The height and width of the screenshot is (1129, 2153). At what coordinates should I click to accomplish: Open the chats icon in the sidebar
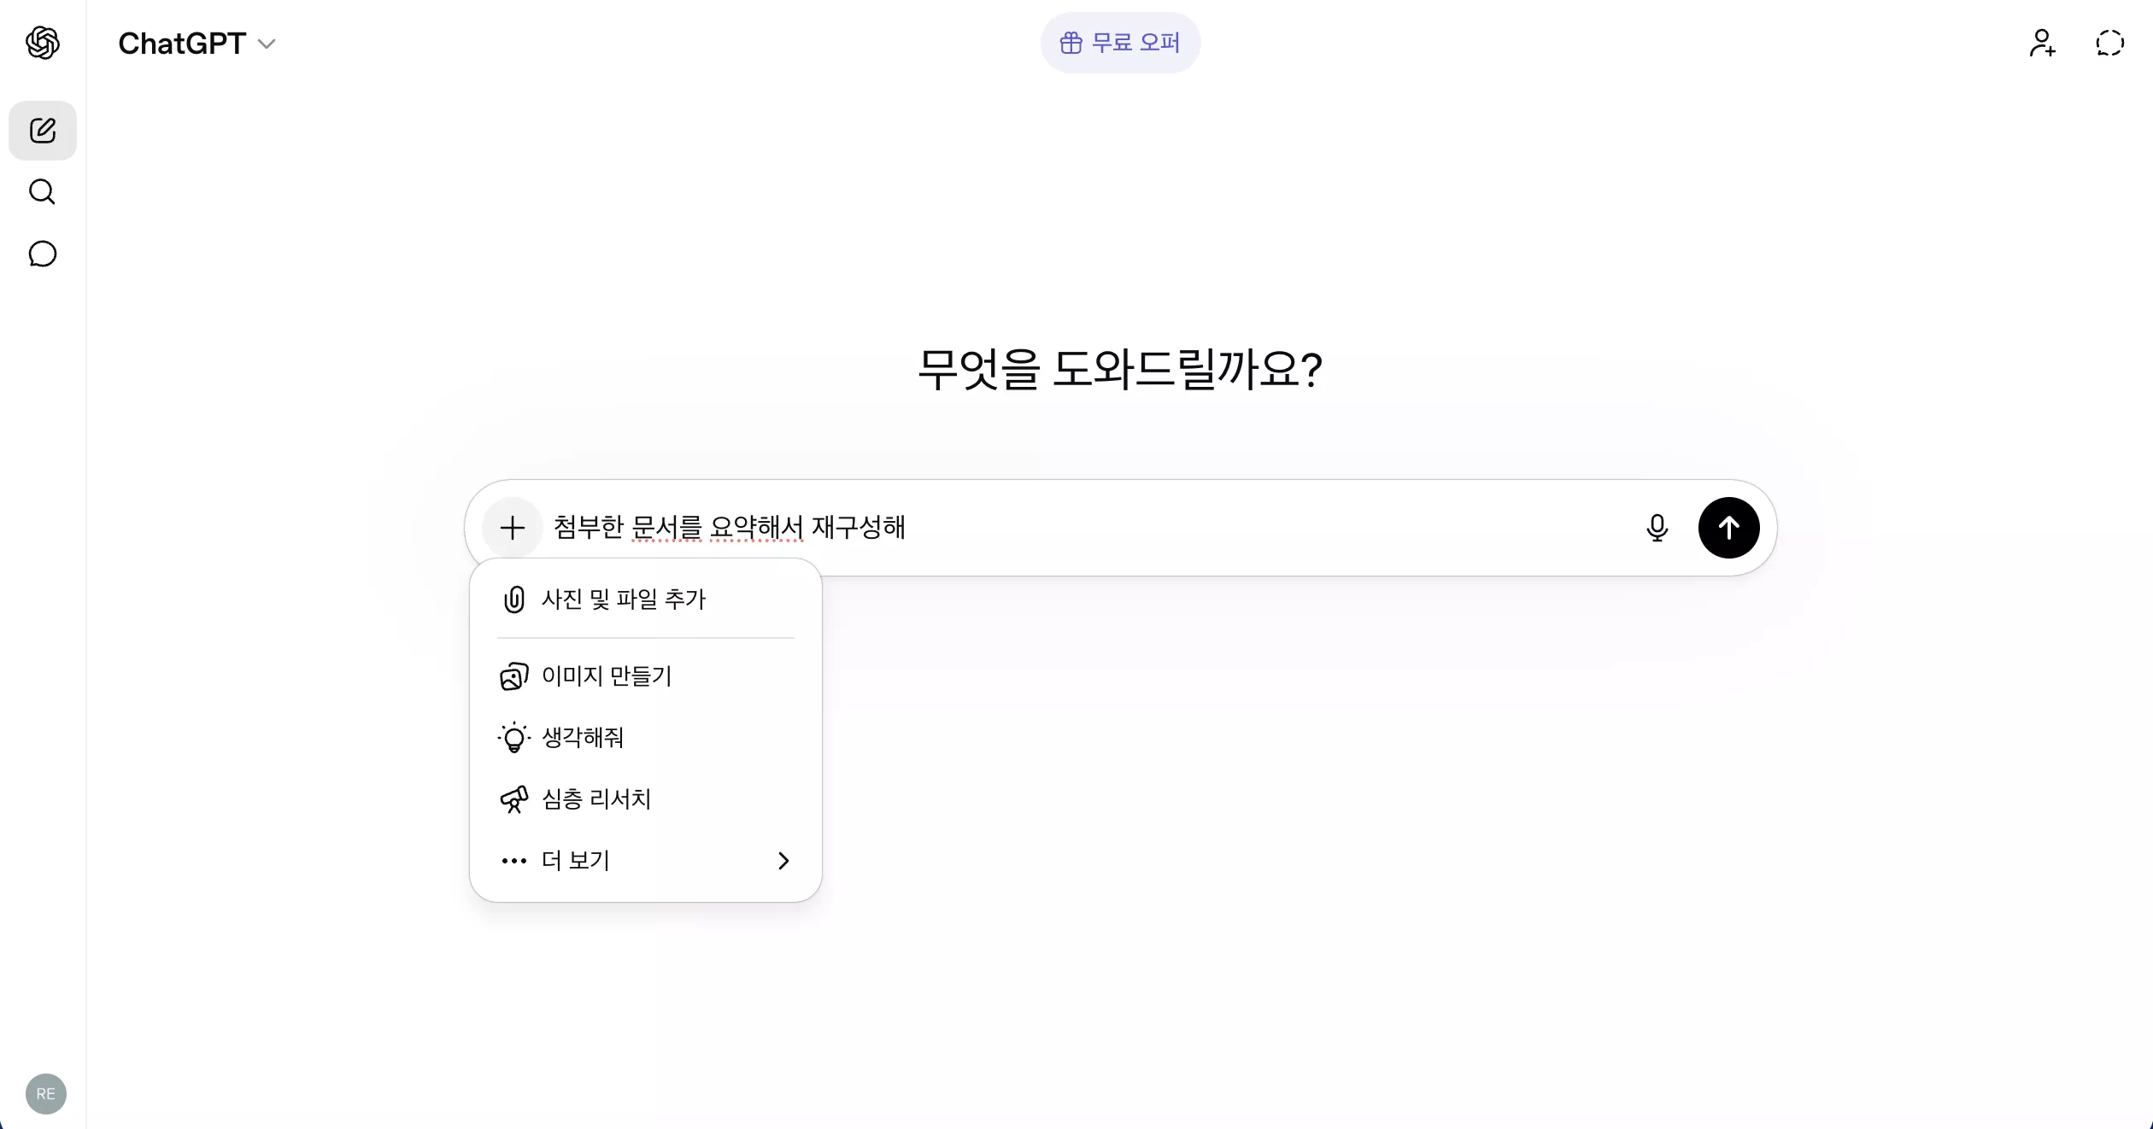[x=42, y=254]
